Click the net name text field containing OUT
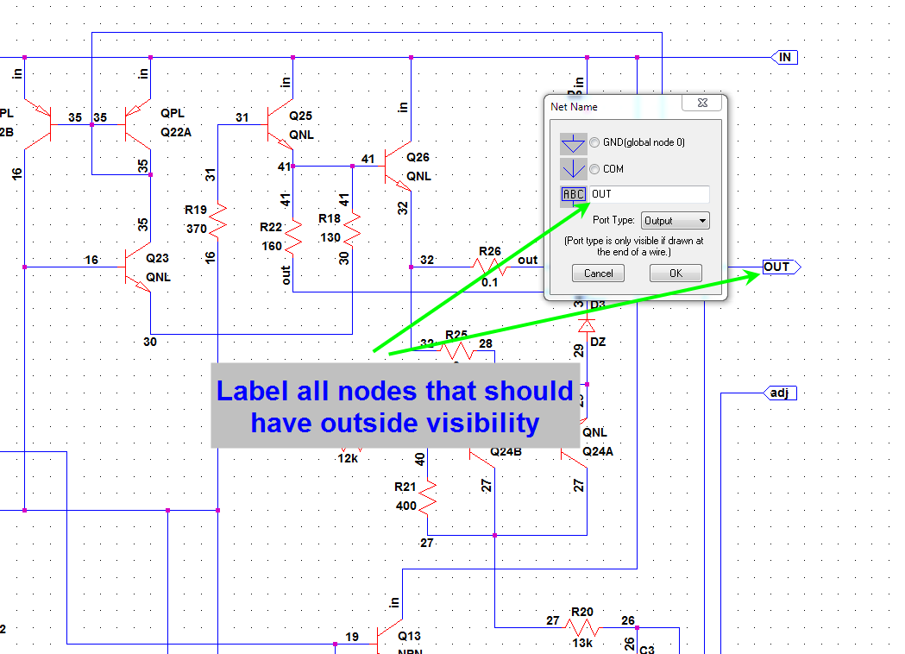The height and width of the screenshot is (654, 905). coord(649,194)
